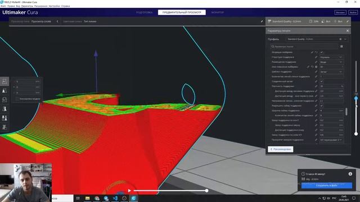Open Шаблон поддержек dropdown
Image resolution: width=360 pixels, height=202 pixels.
[x=331, y=72]
